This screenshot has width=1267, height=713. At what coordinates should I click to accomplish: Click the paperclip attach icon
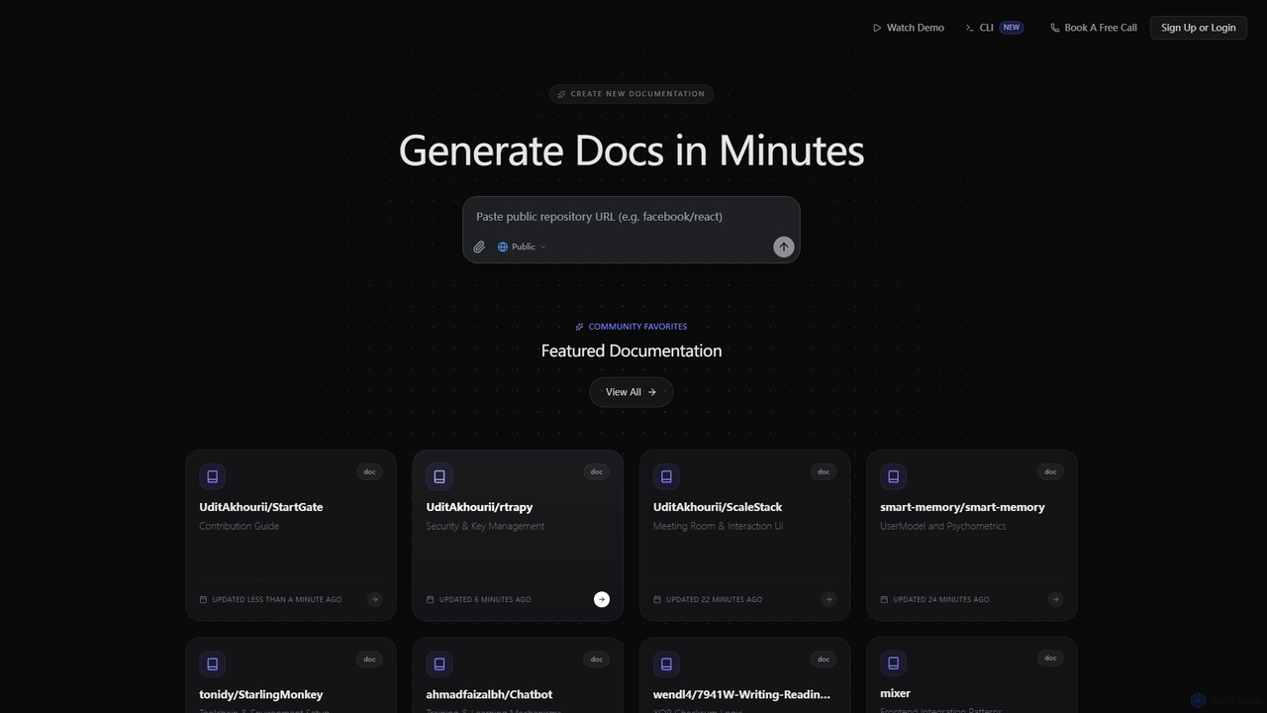479,247
